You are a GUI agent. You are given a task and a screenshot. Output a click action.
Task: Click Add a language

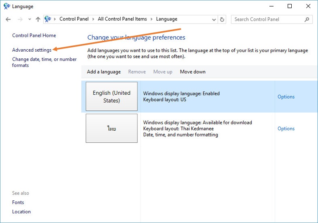point(104,72)
